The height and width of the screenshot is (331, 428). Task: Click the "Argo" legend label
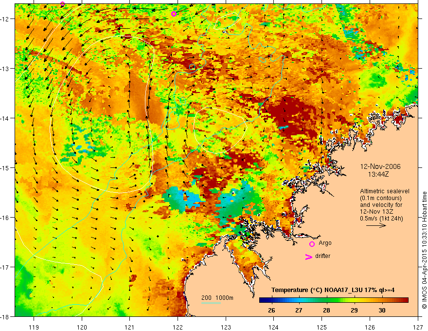(325, 243)
